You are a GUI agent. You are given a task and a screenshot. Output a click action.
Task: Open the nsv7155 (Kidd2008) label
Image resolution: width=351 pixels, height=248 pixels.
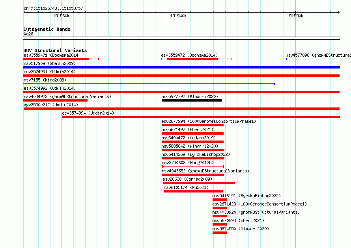[45, 80]
